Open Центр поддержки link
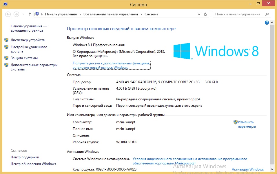The image size is (277, 174). pyautogui.click(x=25, y=157)
